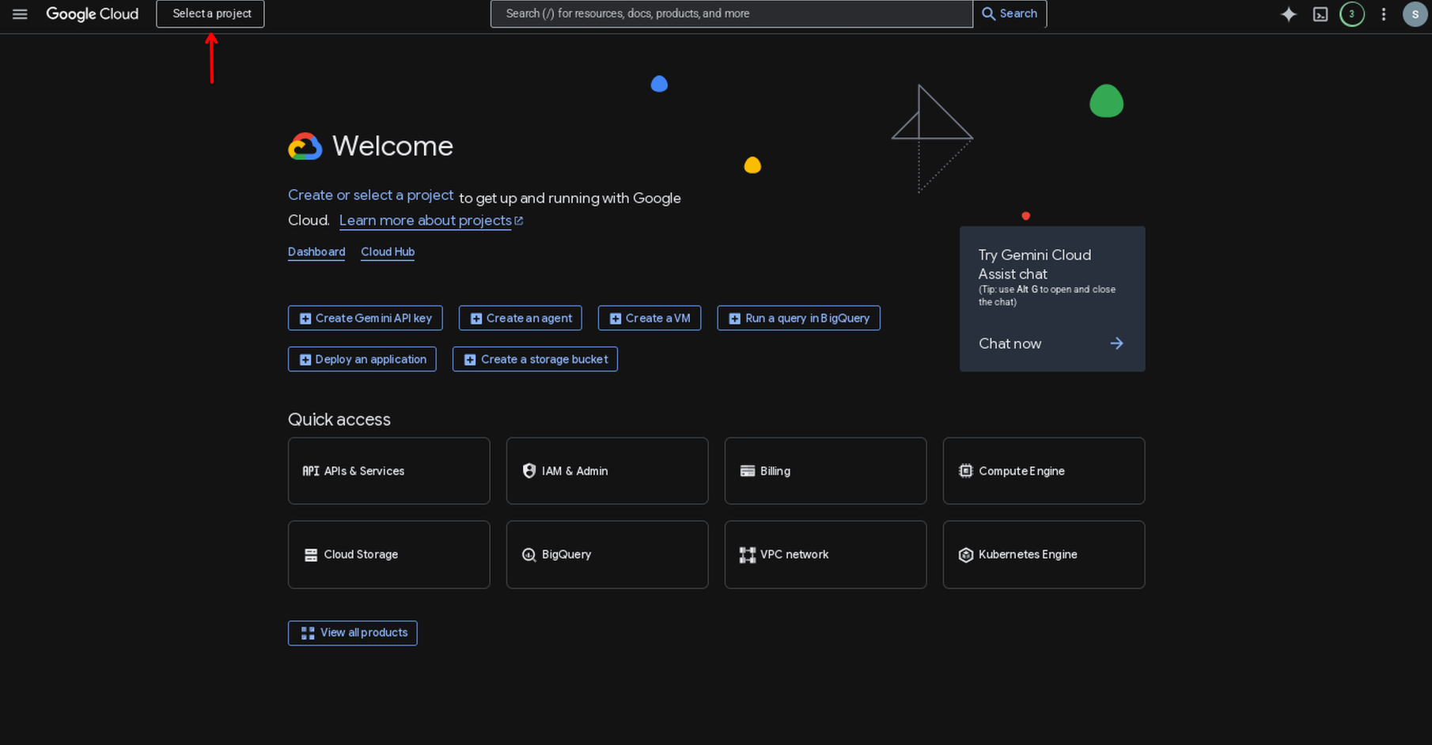This screenshot has width=1432, height=745.
Task: Click the Google Cloud logo
Action: [93, 14]
